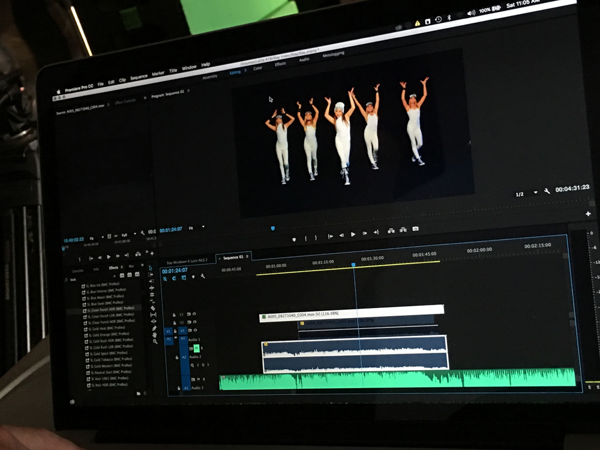Toggle lock on the Audio 3 track
The height and width of the screenshot is (450, 600).
pyautogui.click(x=178, y=388)
